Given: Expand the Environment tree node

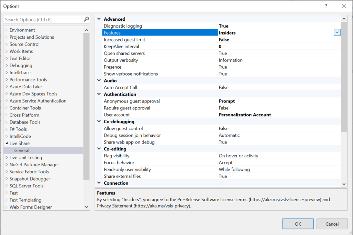Looking at the screenshot, I should pos(6,30).
